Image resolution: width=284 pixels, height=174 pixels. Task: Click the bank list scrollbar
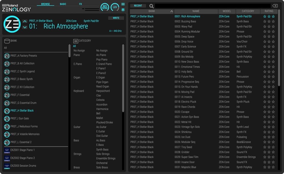[x=69, y=51]
